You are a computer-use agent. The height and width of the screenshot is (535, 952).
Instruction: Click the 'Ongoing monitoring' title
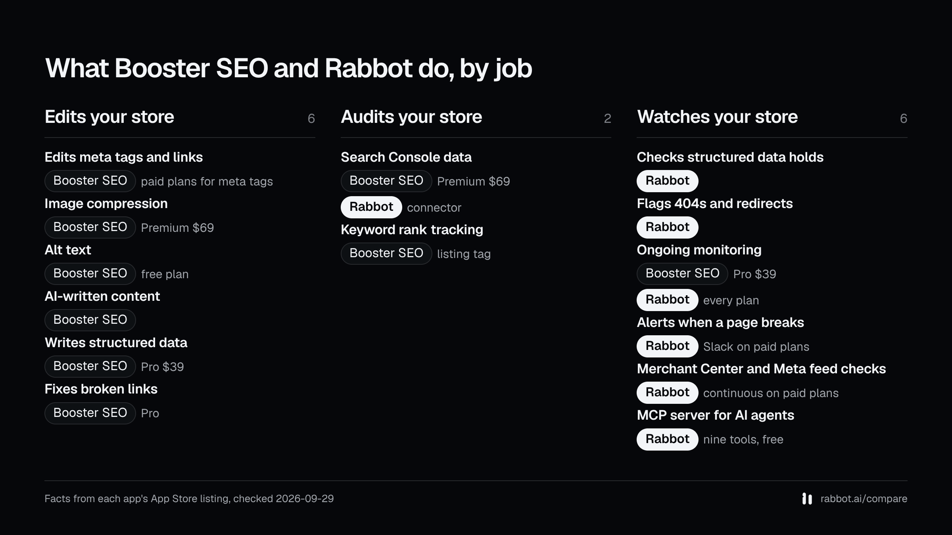point(699,250)
